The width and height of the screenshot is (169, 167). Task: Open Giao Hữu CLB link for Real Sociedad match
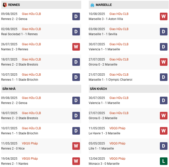click(x=31, y=29)
